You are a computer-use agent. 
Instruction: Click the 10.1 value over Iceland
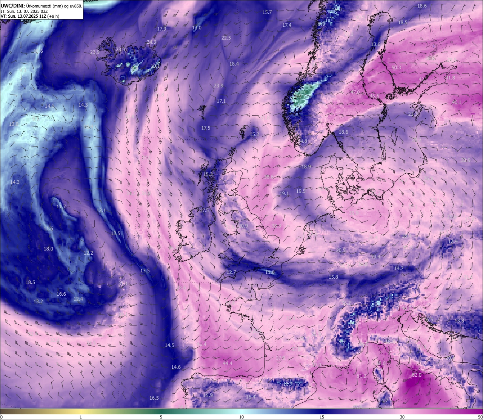pyautogui.click(x=155, y=66)
